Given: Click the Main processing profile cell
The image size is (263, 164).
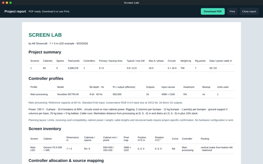Looking at the screenshot, I should coord(39,94).
